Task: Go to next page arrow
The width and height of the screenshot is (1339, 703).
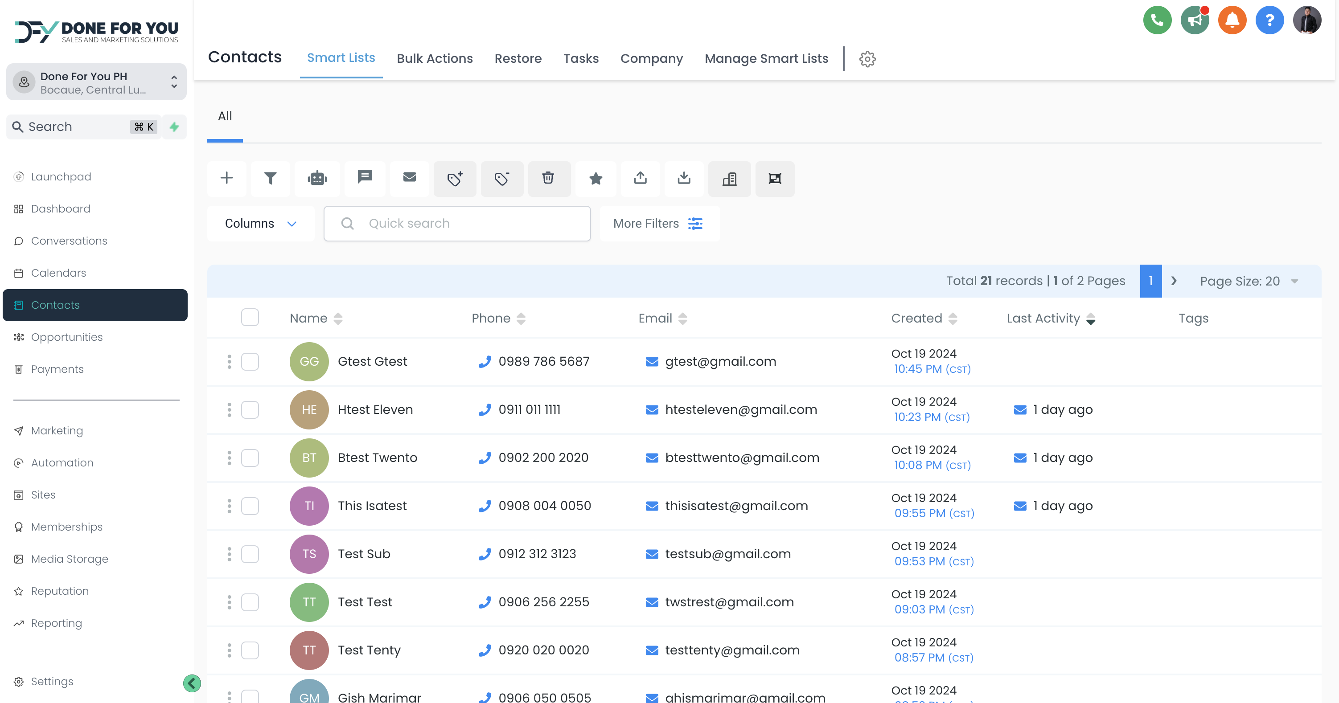Action: click(1174, 281)
